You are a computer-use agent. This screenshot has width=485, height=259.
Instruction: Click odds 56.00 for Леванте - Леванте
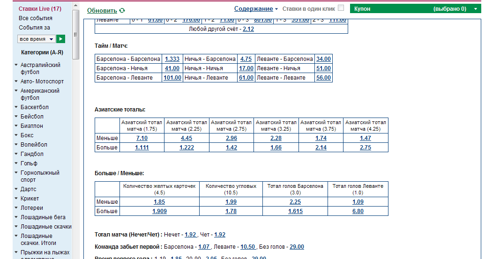pos(323,78)
